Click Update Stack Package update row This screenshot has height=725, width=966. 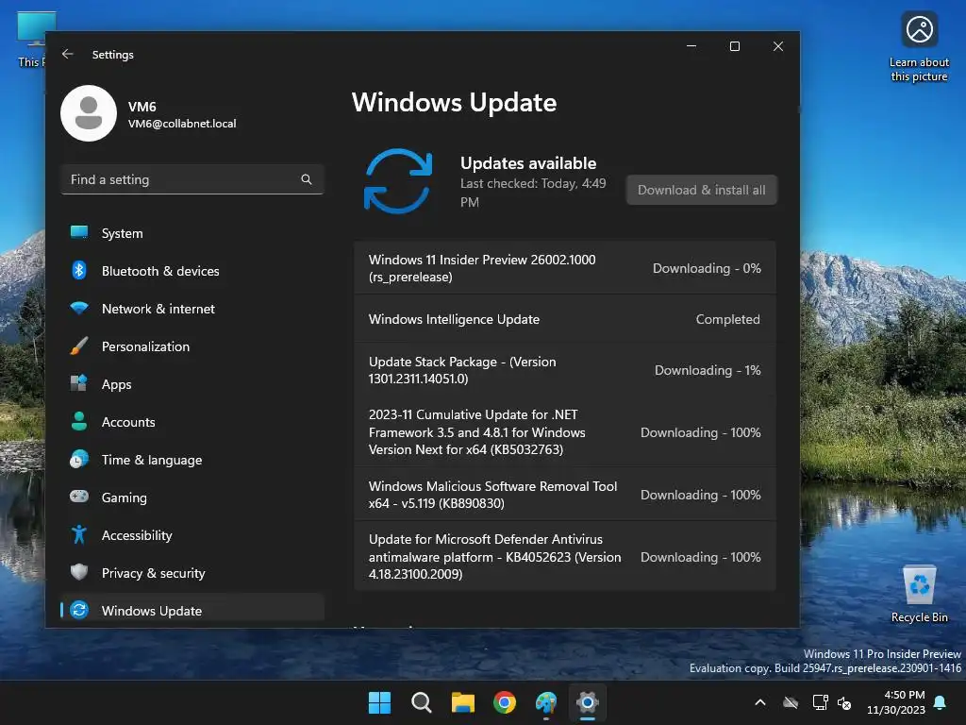[565, 370]
